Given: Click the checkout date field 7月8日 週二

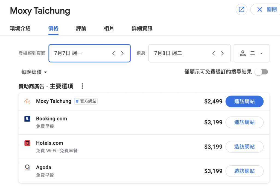Looking at the screenshot, I should [189, 53].
